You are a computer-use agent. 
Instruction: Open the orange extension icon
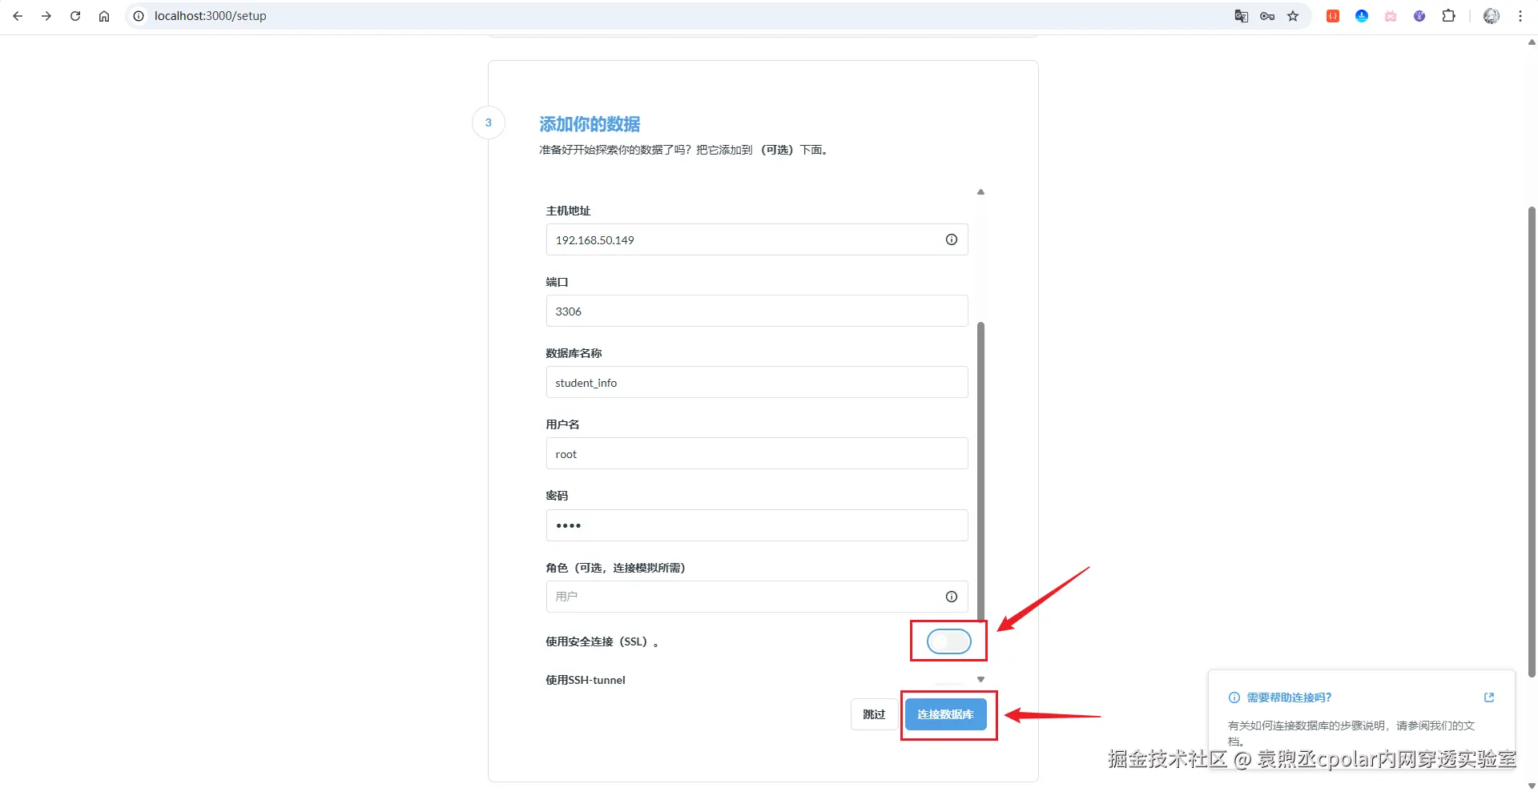click(1333, 16)
